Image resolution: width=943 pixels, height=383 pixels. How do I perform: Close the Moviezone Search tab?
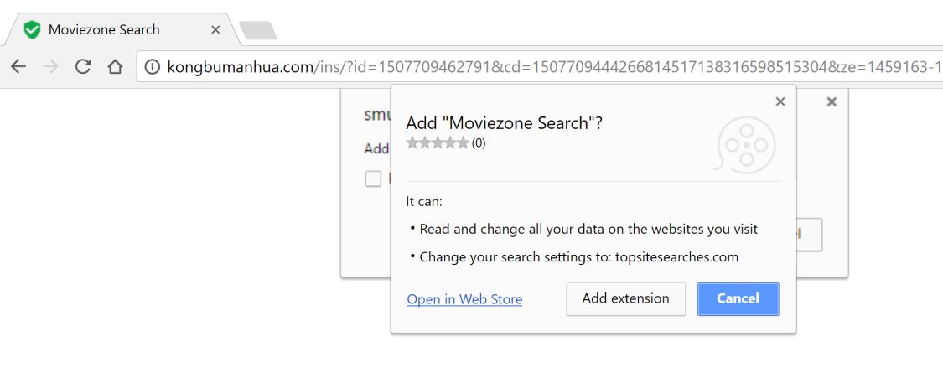[215, 30]
